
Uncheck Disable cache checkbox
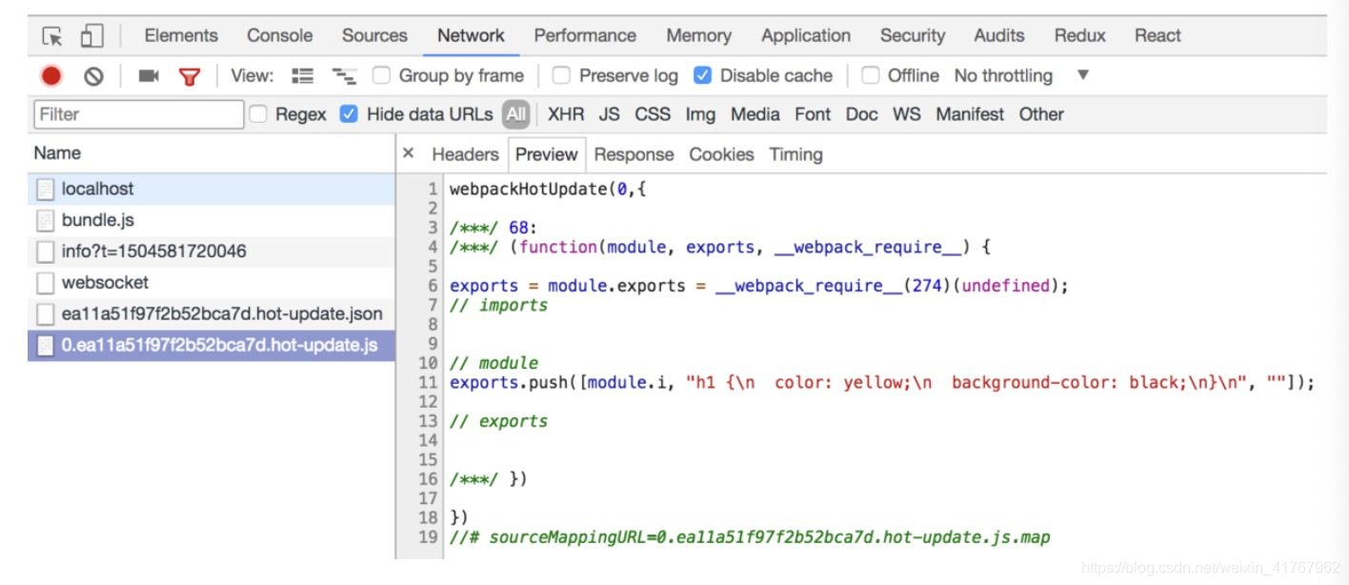tap(702, 75)
